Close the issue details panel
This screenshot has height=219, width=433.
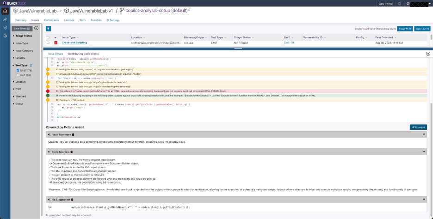click(427, 54)
